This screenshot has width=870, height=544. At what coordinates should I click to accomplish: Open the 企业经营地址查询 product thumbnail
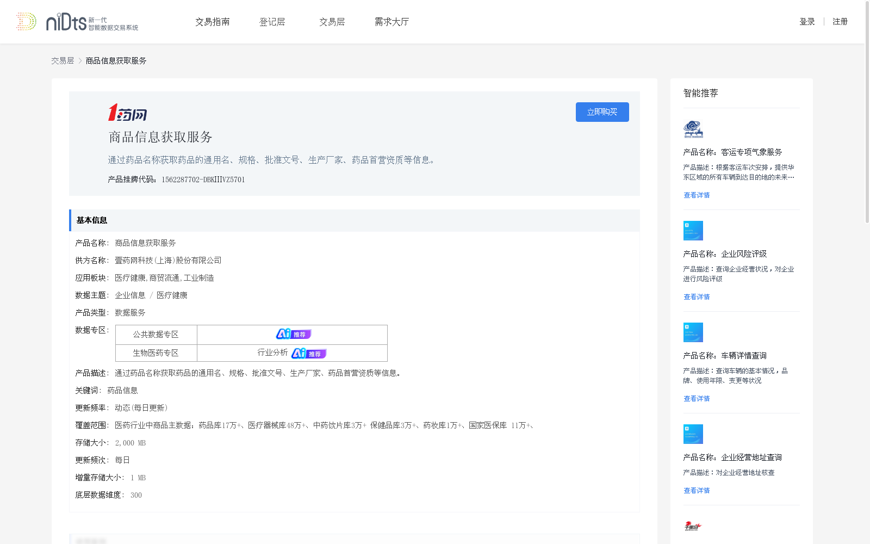693,434
